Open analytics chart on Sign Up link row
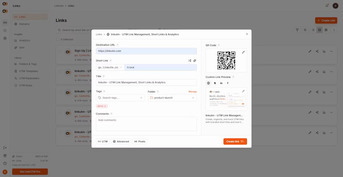The width and height of the screenshot is (343, 177). (324, 51)
